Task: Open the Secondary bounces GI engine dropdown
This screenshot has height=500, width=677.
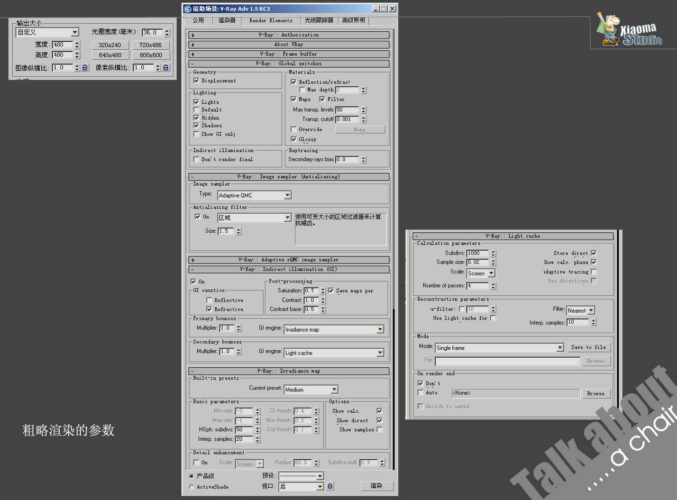Action: [334, 352]
